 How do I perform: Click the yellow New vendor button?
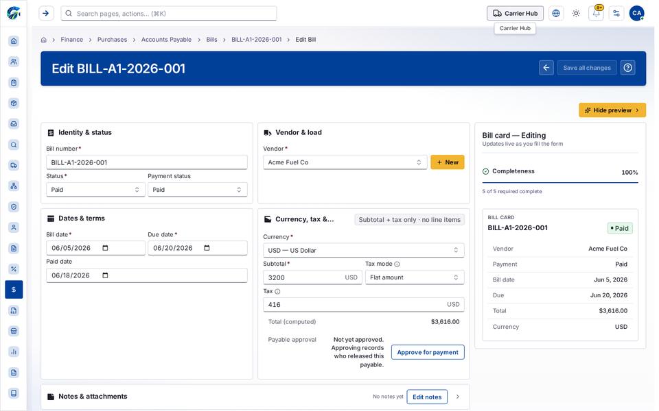(x=448, y=162)
